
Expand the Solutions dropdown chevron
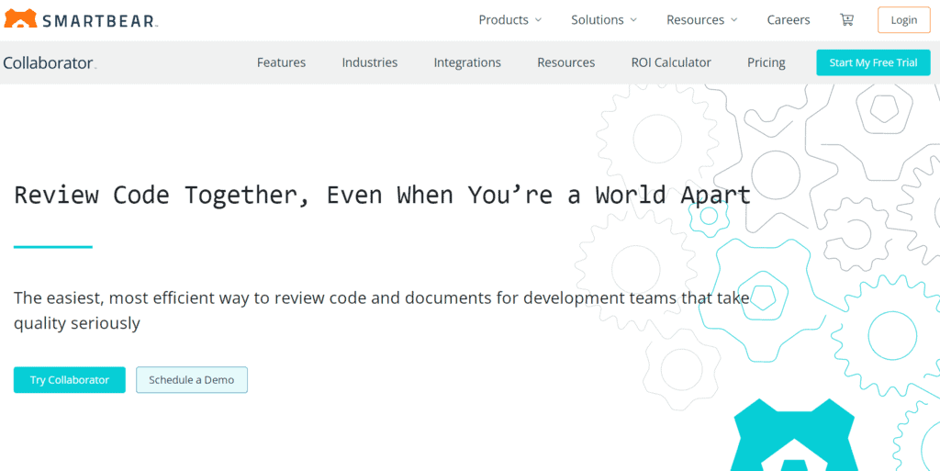[633, 20]
